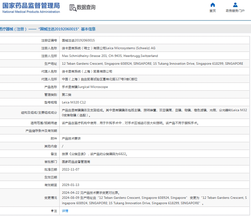
Task: Click the 代理人名称 label
Action: 49,71
